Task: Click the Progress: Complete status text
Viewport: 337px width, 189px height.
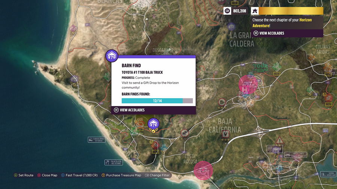Action: [x=136, y=78]
